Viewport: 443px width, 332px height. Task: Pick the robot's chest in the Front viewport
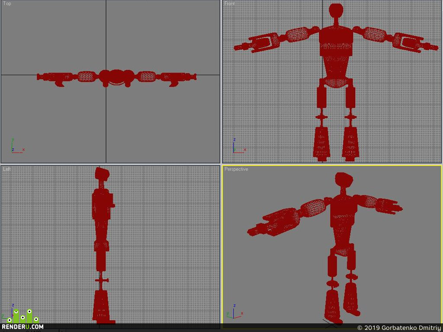(336, 41)
